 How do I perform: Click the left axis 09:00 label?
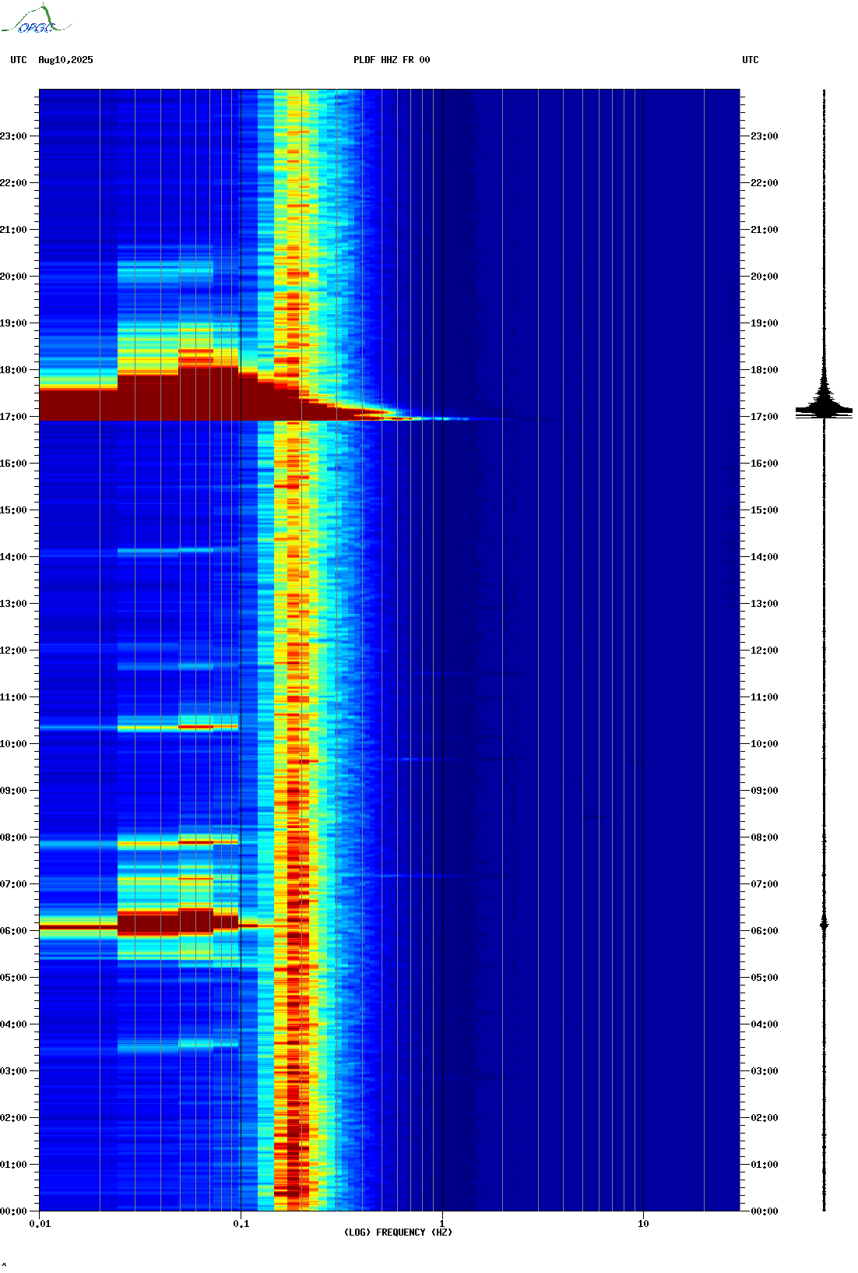click(x=13, y=791)
